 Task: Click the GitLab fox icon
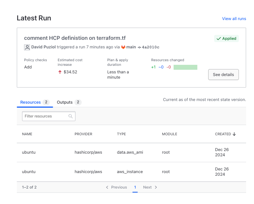pos(123,47)
